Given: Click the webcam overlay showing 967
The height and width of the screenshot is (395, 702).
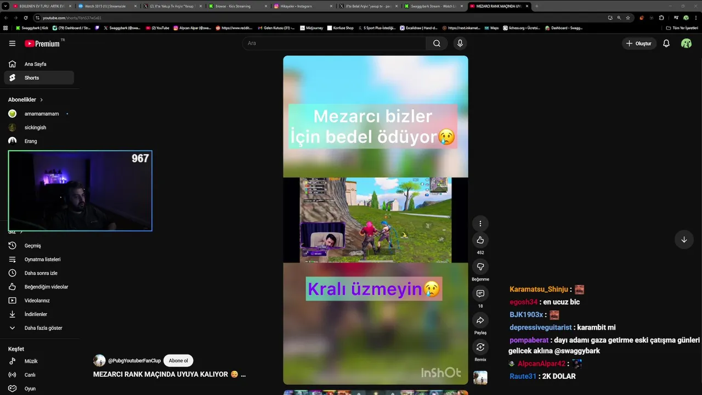Looking at the screenshot, I should tap(80, 191).
